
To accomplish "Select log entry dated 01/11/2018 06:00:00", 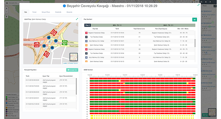I will pyautogui.click(x=51, y=93).
